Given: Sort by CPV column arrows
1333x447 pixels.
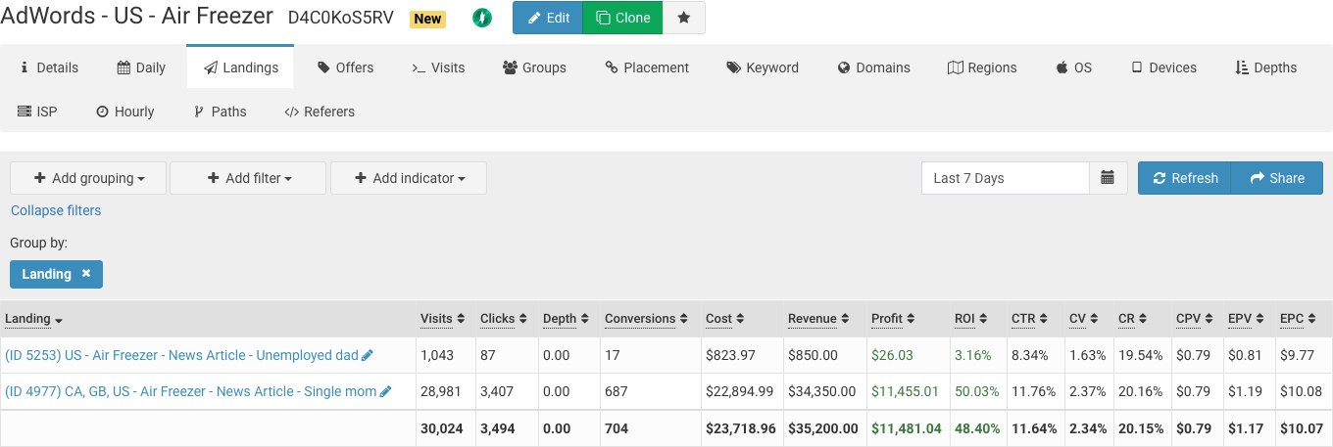Looking at the screenshot, I should pos(1210,319).
